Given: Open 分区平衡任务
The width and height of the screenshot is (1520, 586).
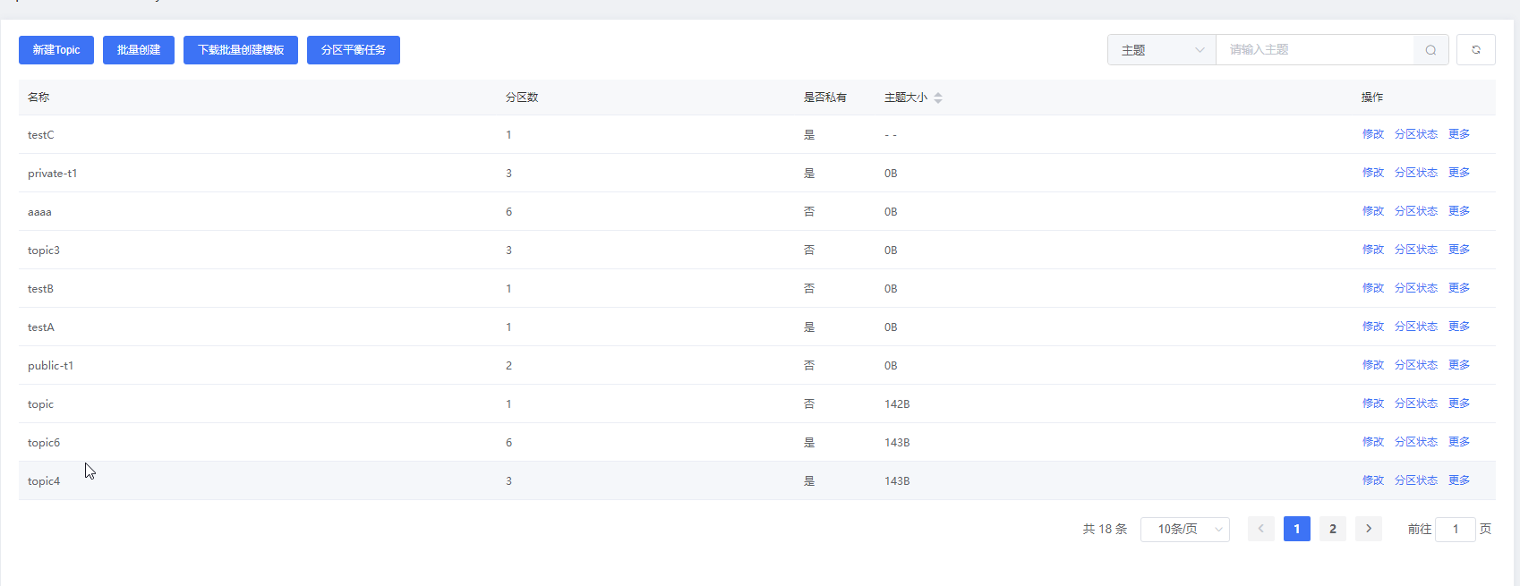Looking at the screenshot, I should (354, 50).
